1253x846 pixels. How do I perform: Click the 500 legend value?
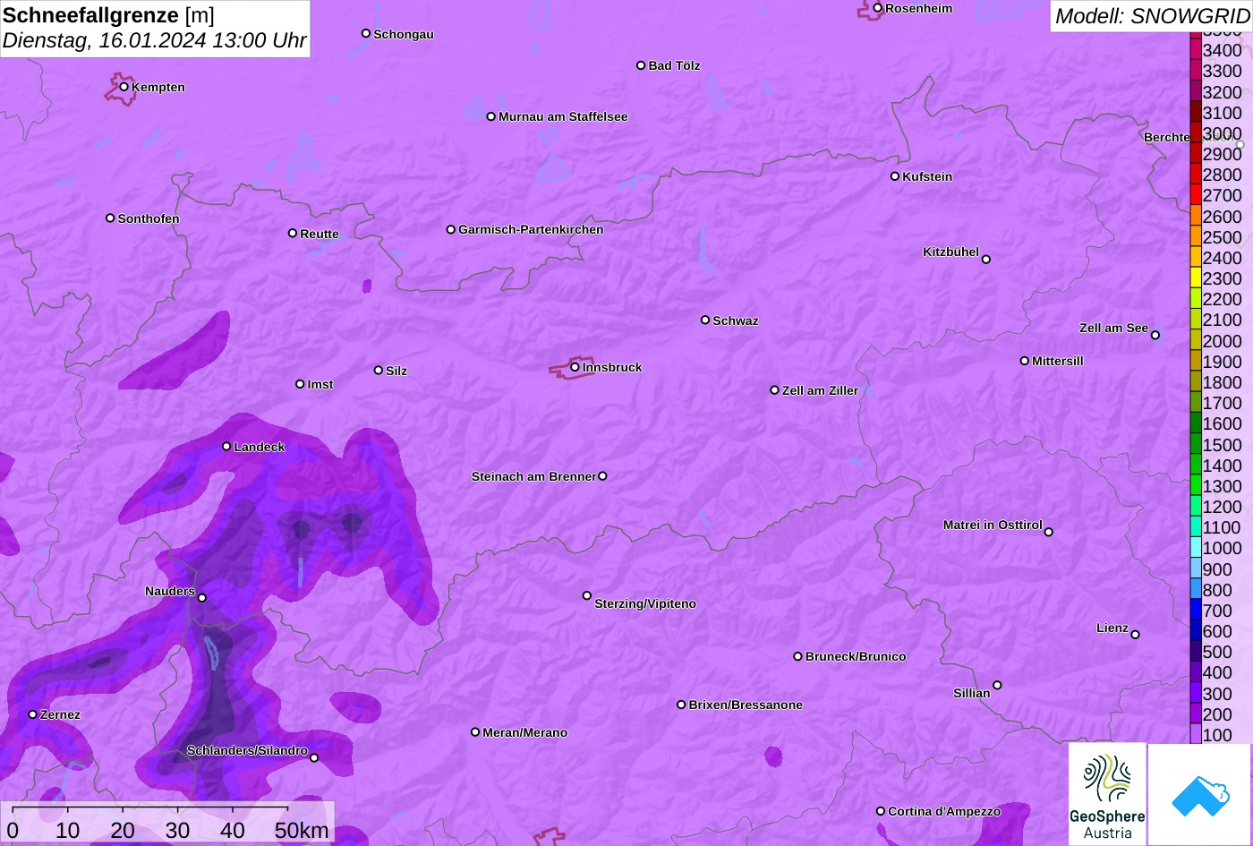tap(1217, 652)
